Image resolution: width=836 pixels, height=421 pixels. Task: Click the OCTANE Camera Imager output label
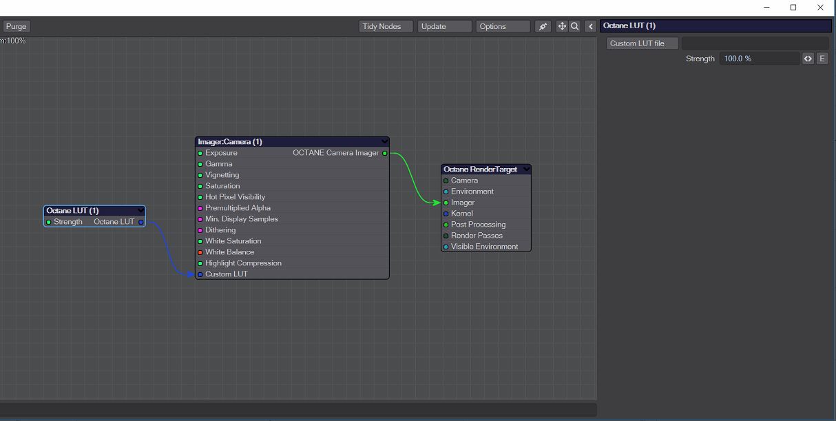tap(336, 153)
